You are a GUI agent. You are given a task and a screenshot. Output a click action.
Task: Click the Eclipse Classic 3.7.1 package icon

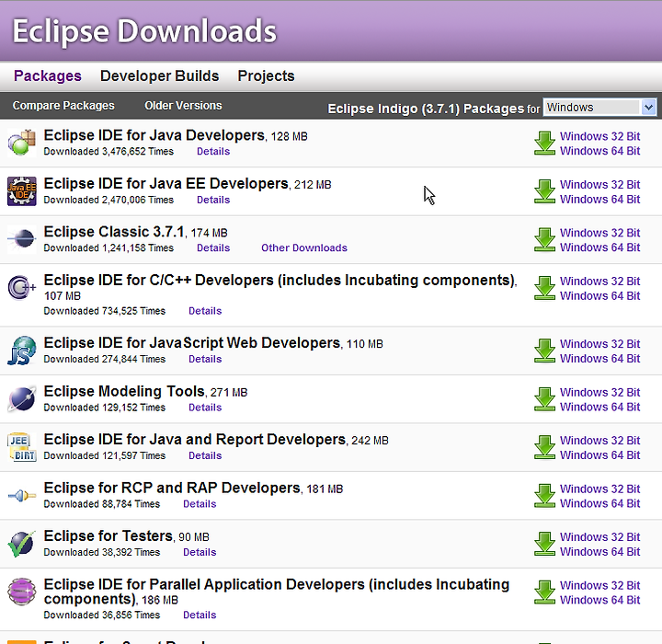(x=21, y=239)
